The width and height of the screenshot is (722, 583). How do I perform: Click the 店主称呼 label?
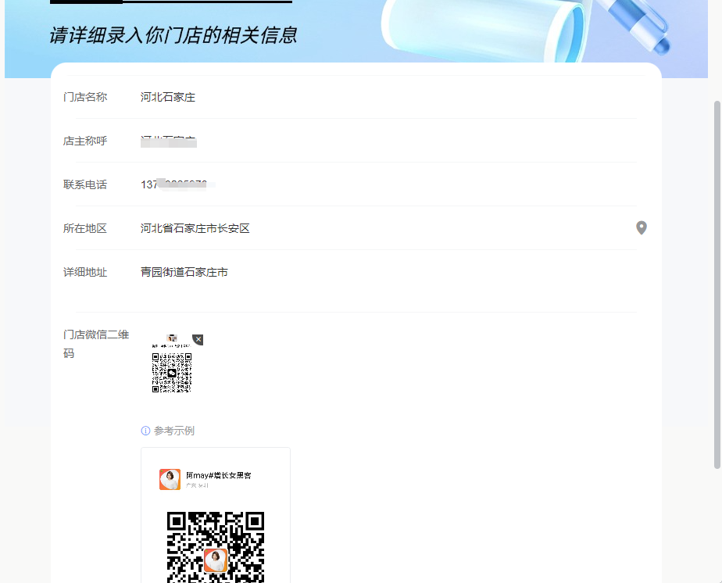tap(85, 141)
